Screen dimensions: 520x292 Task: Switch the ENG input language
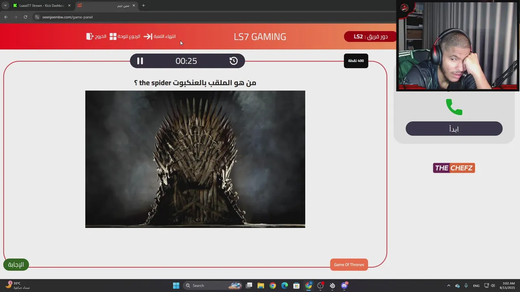click(x=476, y=286)
